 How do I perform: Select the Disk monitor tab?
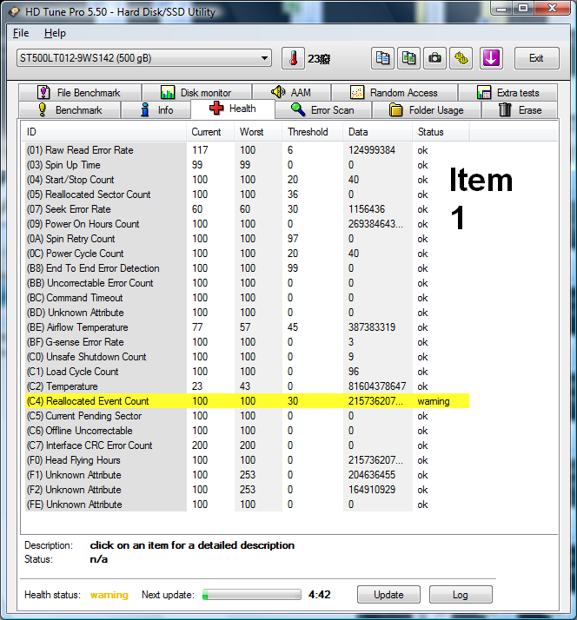point(196,93)
